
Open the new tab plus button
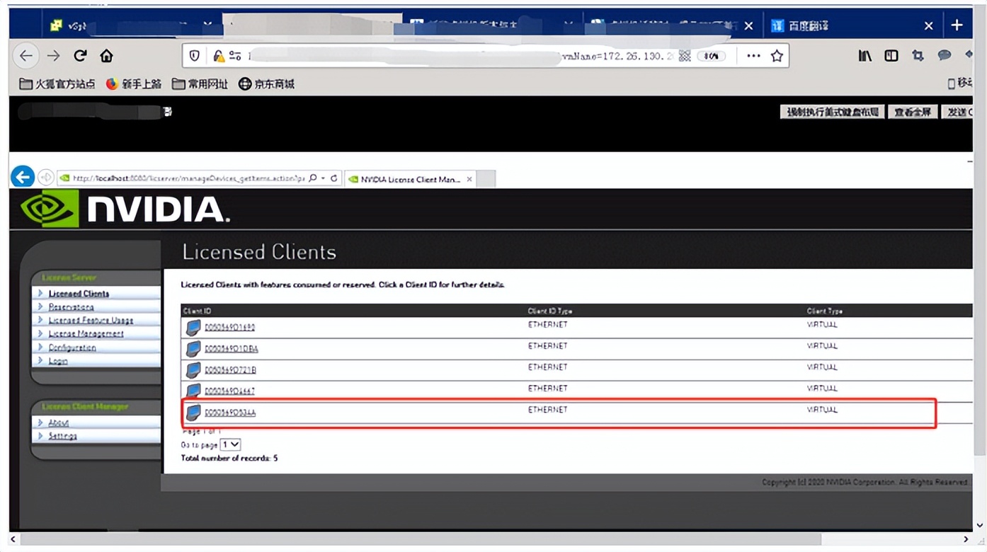[957, 25]
